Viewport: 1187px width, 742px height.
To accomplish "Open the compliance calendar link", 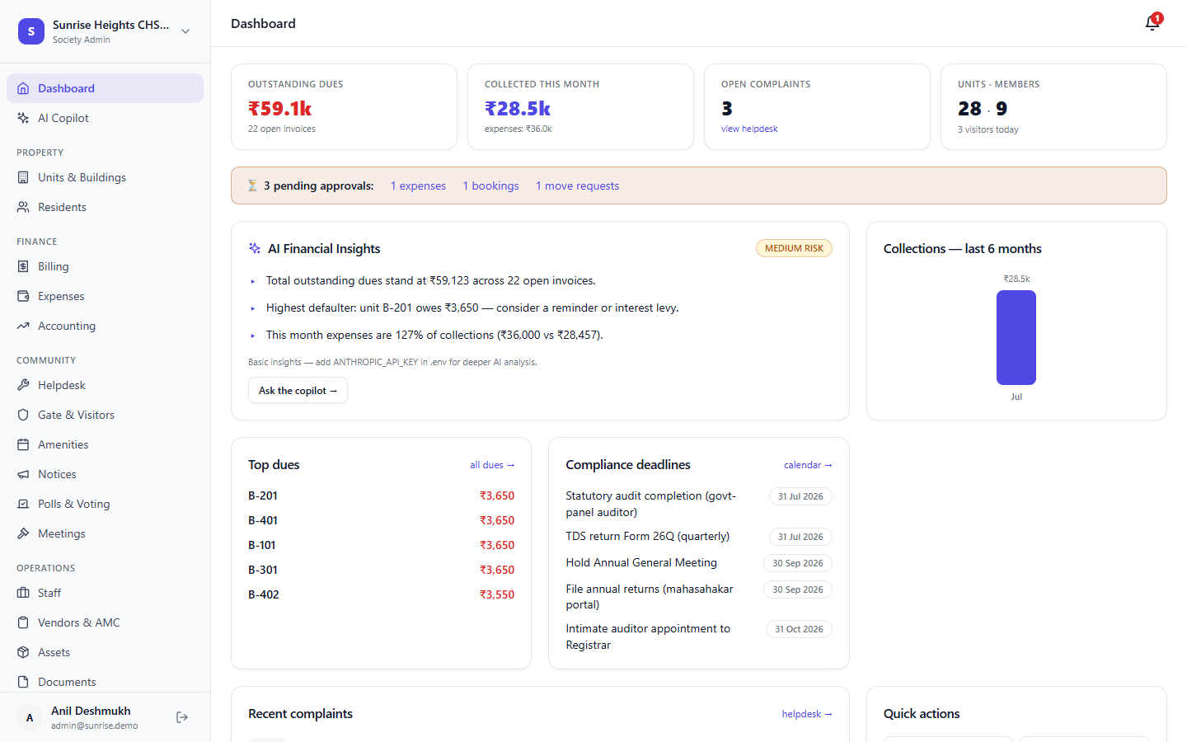I will click(x=808, y=465).
